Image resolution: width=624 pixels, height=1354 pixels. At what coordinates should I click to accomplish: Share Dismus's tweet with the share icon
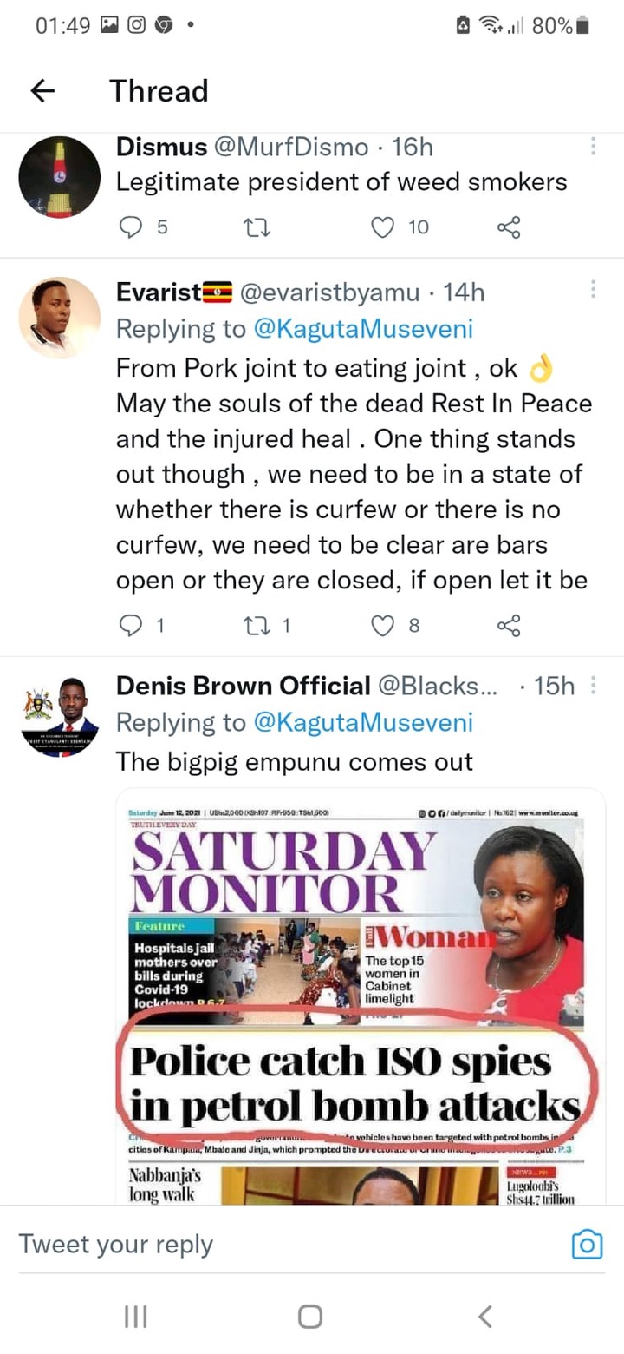(x=509, y=227)
